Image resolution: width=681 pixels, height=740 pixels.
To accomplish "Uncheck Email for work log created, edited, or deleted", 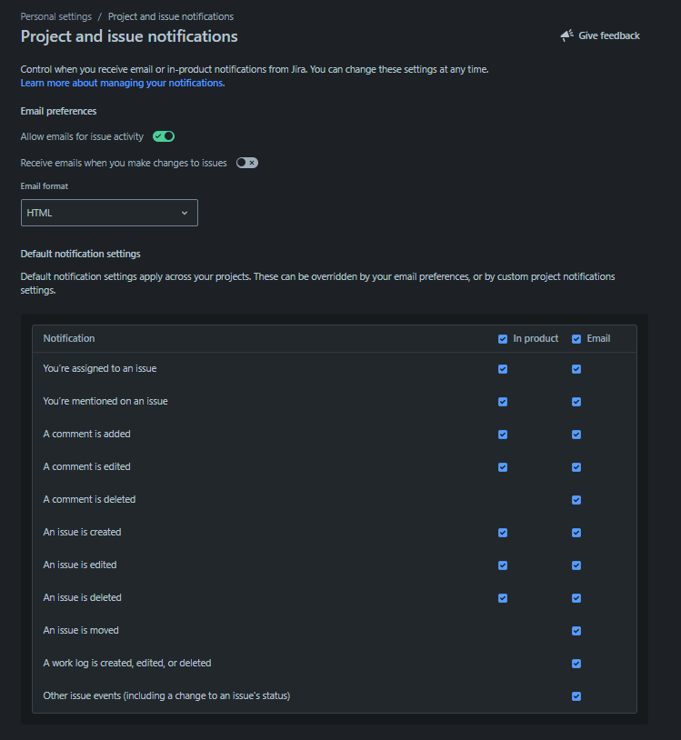I will pyautogui.click(x=576, y=664).
